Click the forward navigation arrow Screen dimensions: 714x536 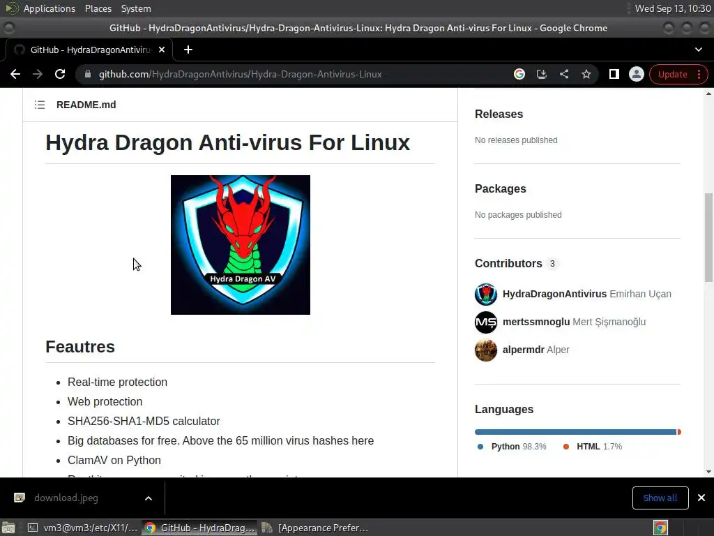(38, 74)
